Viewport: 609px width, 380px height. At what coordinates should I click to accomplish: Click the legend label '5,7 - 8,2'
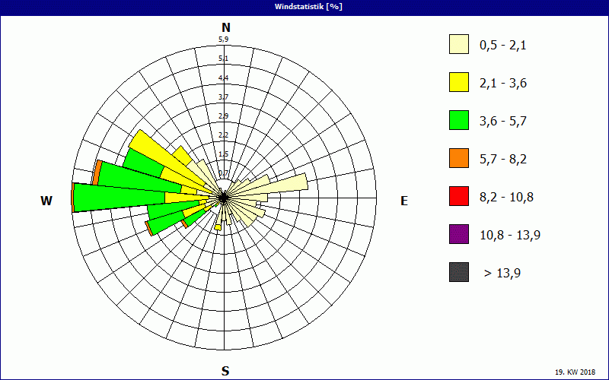[x=503, y=160]
